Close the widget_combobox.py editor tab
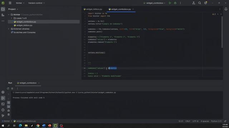 coord(133,9)
